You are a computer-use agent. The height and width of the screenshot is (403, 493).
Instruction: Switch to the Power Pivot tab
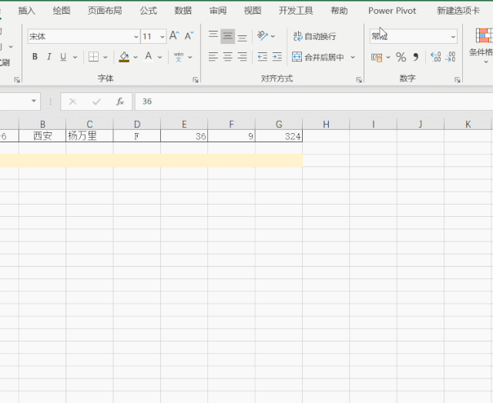[392, 11]
